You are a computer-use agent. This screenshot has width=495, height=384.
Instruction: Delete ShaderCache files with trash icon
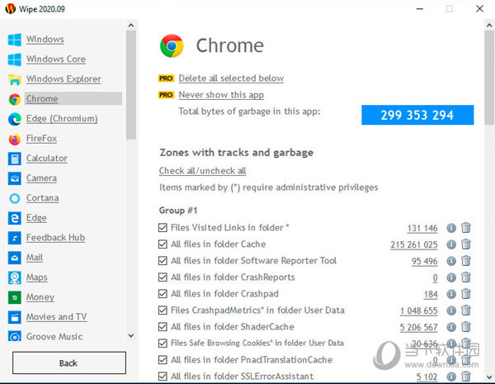coord(466,327)
